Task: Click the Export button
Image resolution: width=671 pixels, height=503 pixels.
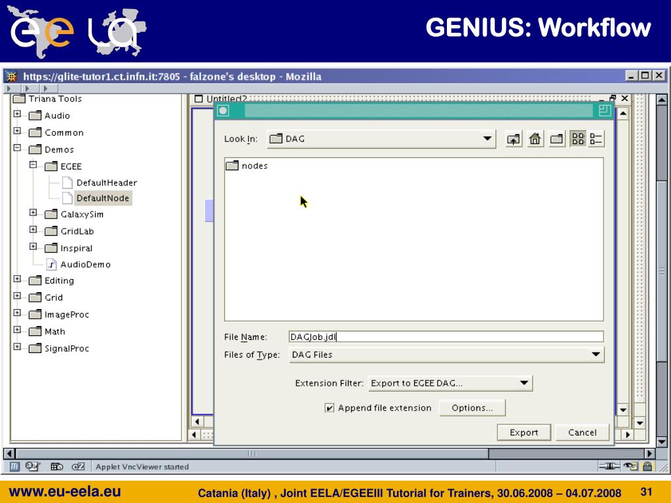Action: (524, 432)
